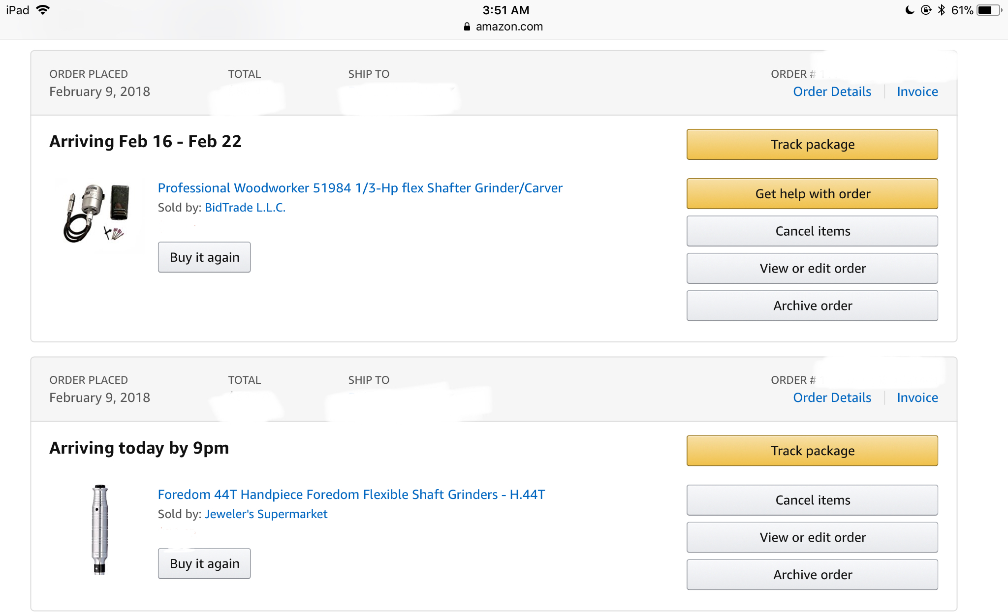The image size is (1008, 616).
Task: Visit seller Jeweler's Supermarket
Action: [266, 514]
